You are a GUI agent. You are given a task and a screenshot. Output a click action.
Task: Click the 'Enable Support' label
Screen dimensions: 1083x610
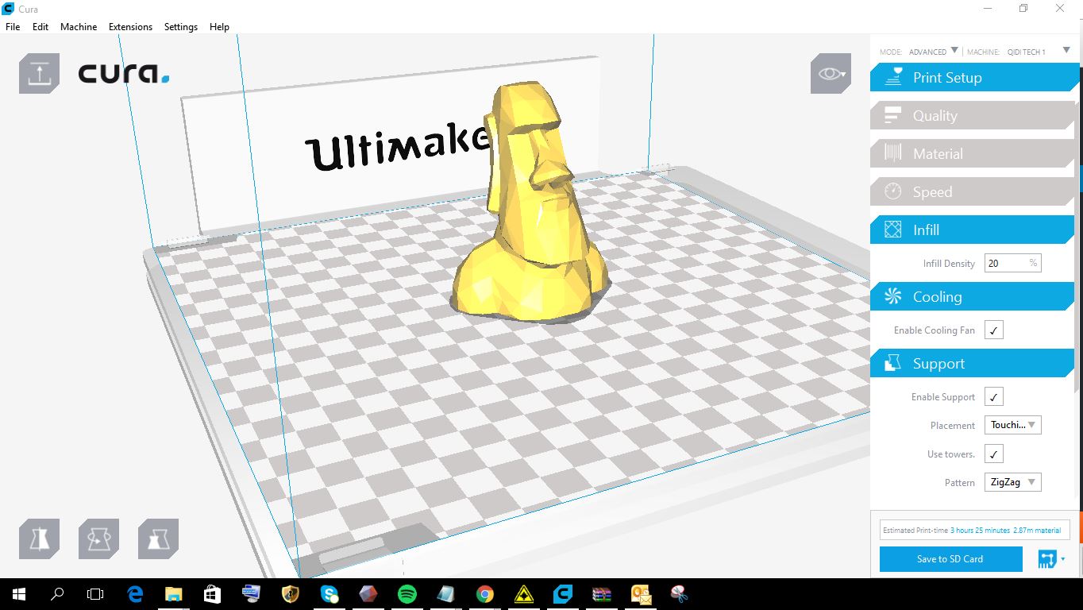click(943, 397)
